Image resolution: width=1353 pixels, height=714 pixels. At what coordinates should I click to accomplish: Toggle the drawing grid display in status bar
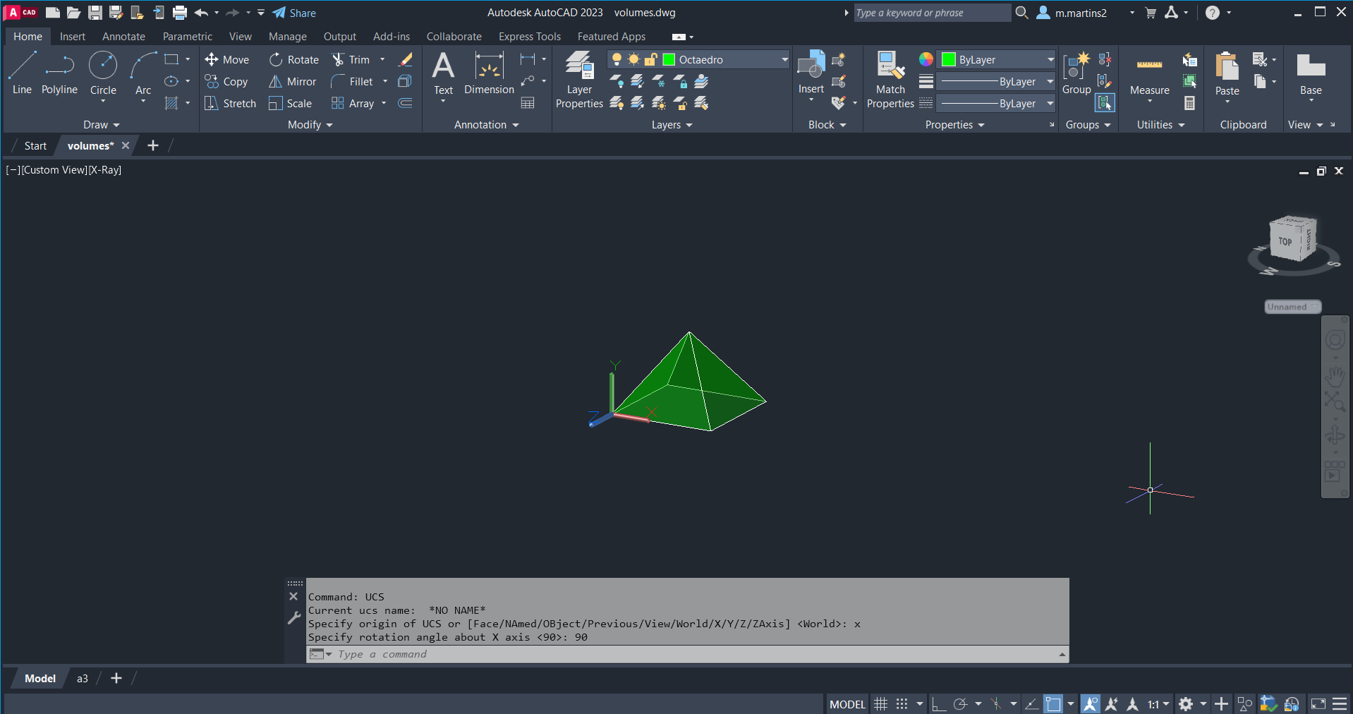click(x=880, y=704)
